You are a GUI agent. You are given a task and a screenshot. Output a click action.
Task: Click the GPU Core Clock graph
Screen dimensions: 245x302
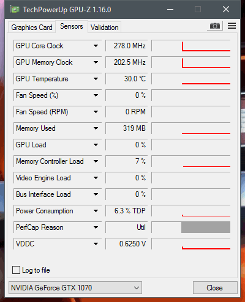[x=191, y=46]
